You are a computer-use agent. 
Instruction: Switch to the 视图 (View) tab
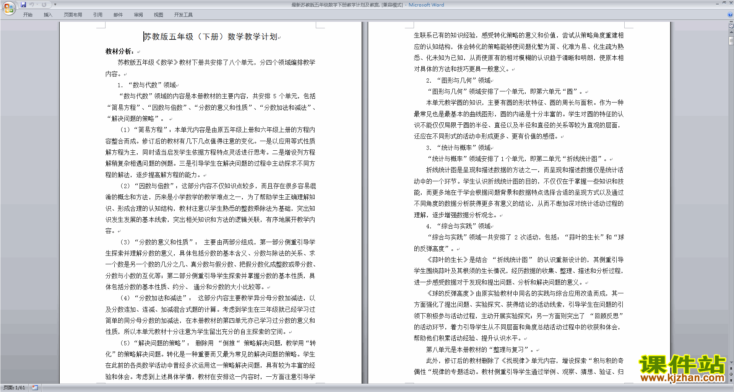pyautogui.click(x=159, y=15)
